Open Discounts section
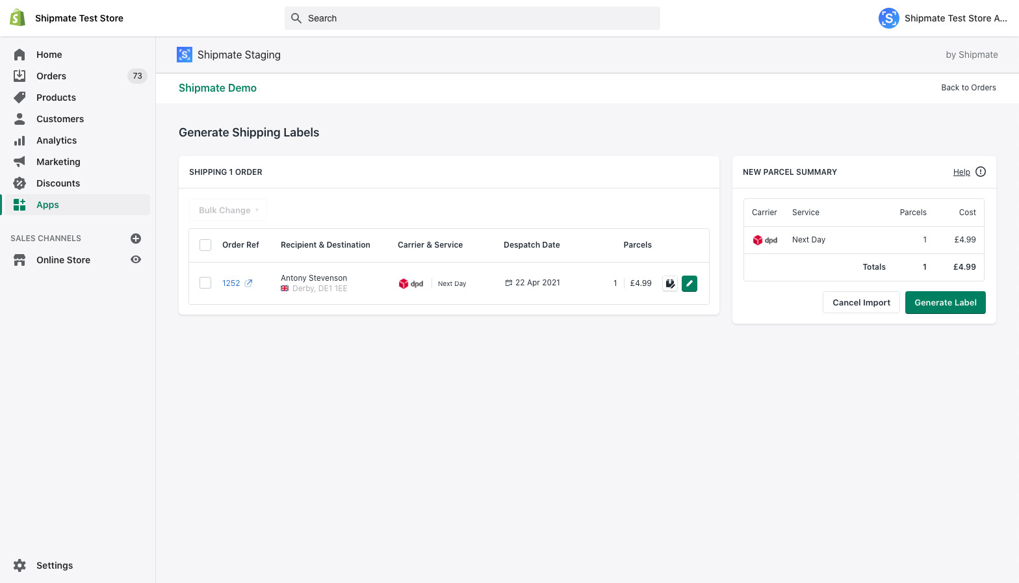The image size is (1019, 583). coord(58,183)
